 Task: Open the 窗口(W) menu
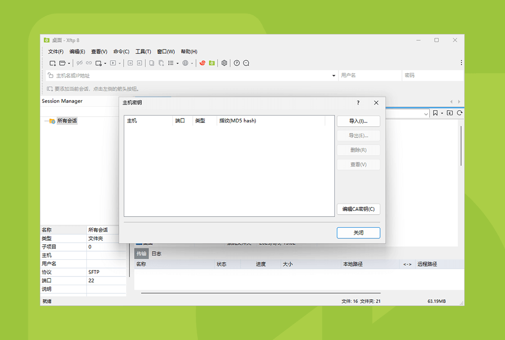tap(166, 51)
